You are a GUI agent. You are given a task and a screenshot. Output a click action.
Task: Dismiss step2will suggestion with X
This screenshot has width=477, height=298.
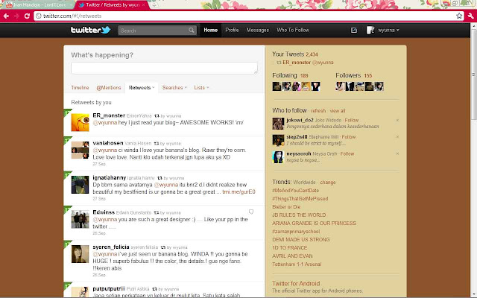(397, 137)
